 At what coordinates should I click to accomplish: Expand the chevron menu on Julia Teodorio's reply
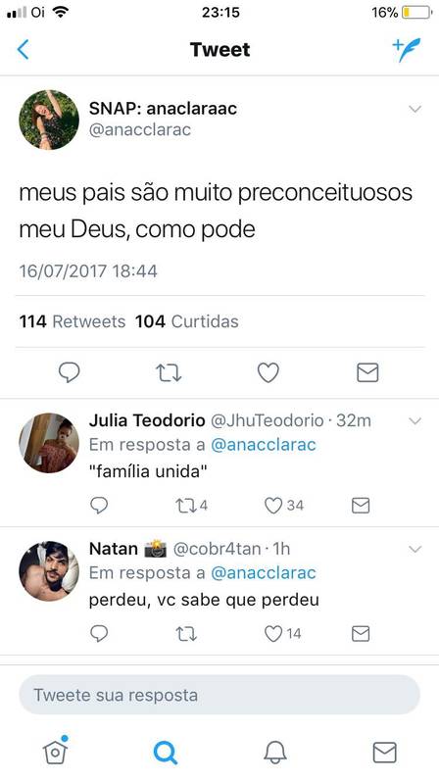click(x=415, y=421)
